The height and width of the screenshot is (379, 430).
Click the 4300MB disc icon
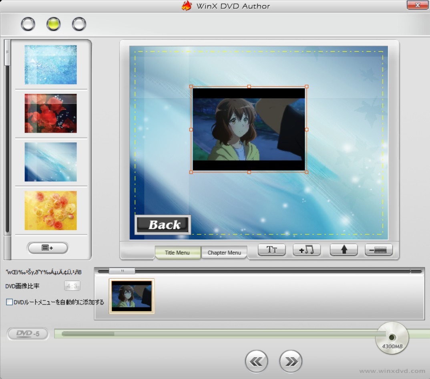(392, 338)
